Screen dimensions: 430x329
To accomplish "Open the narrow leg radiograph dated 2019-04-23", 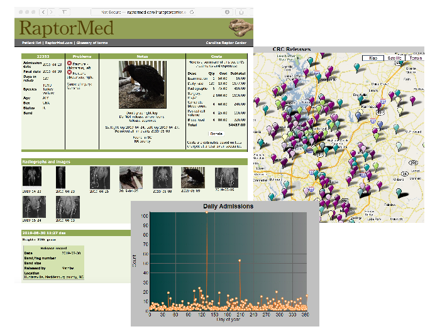I will coord(60,177).
